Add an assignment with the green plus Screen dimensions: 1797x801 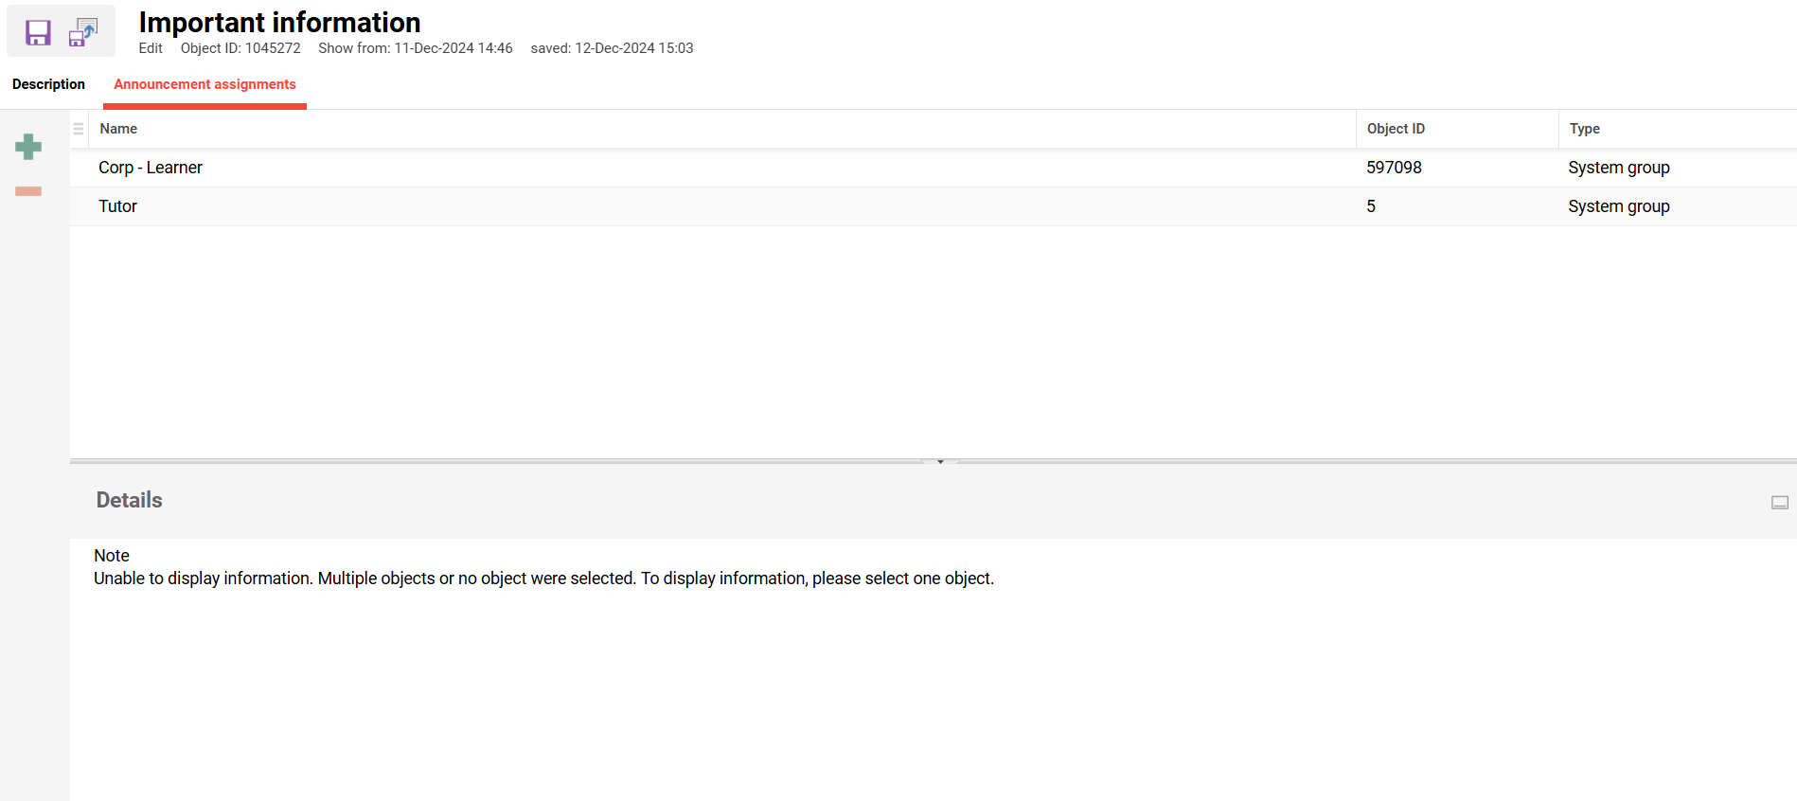(28, 147)
